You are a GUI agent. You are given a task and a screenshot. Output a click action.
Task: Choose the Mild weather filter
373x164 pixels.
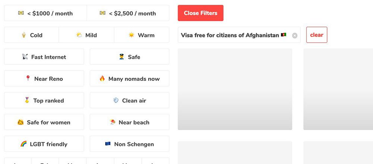coord(87,35)
